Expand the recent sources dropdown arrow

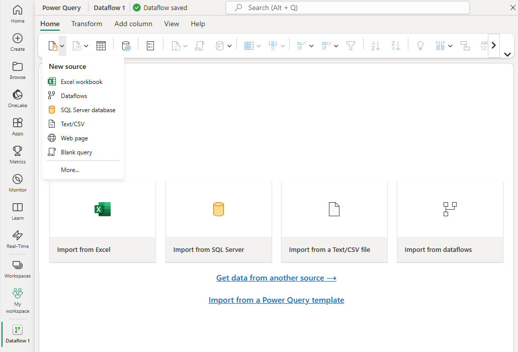pos(86,46)
